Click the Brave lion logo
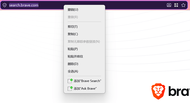The image size is (190, 103). pos(158,91)
